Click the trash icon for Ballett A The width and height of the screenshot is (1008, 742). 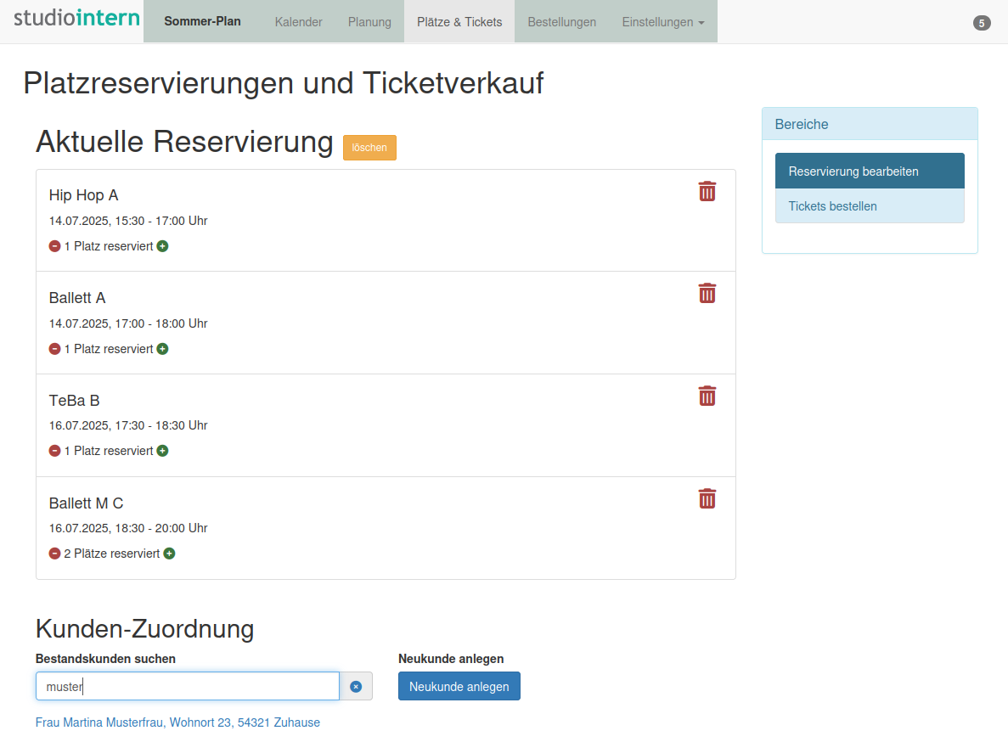707,294
